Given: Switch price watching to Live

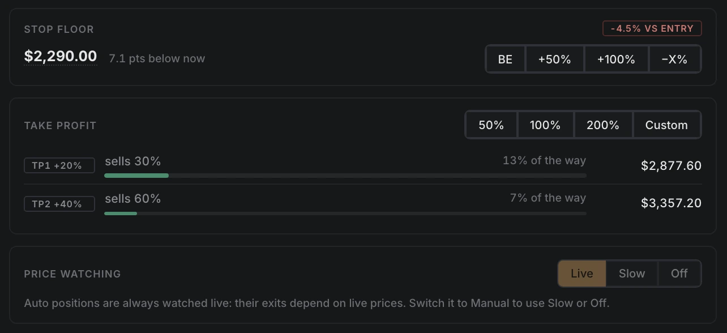Looking at the screenshot, I should (582, 274).
